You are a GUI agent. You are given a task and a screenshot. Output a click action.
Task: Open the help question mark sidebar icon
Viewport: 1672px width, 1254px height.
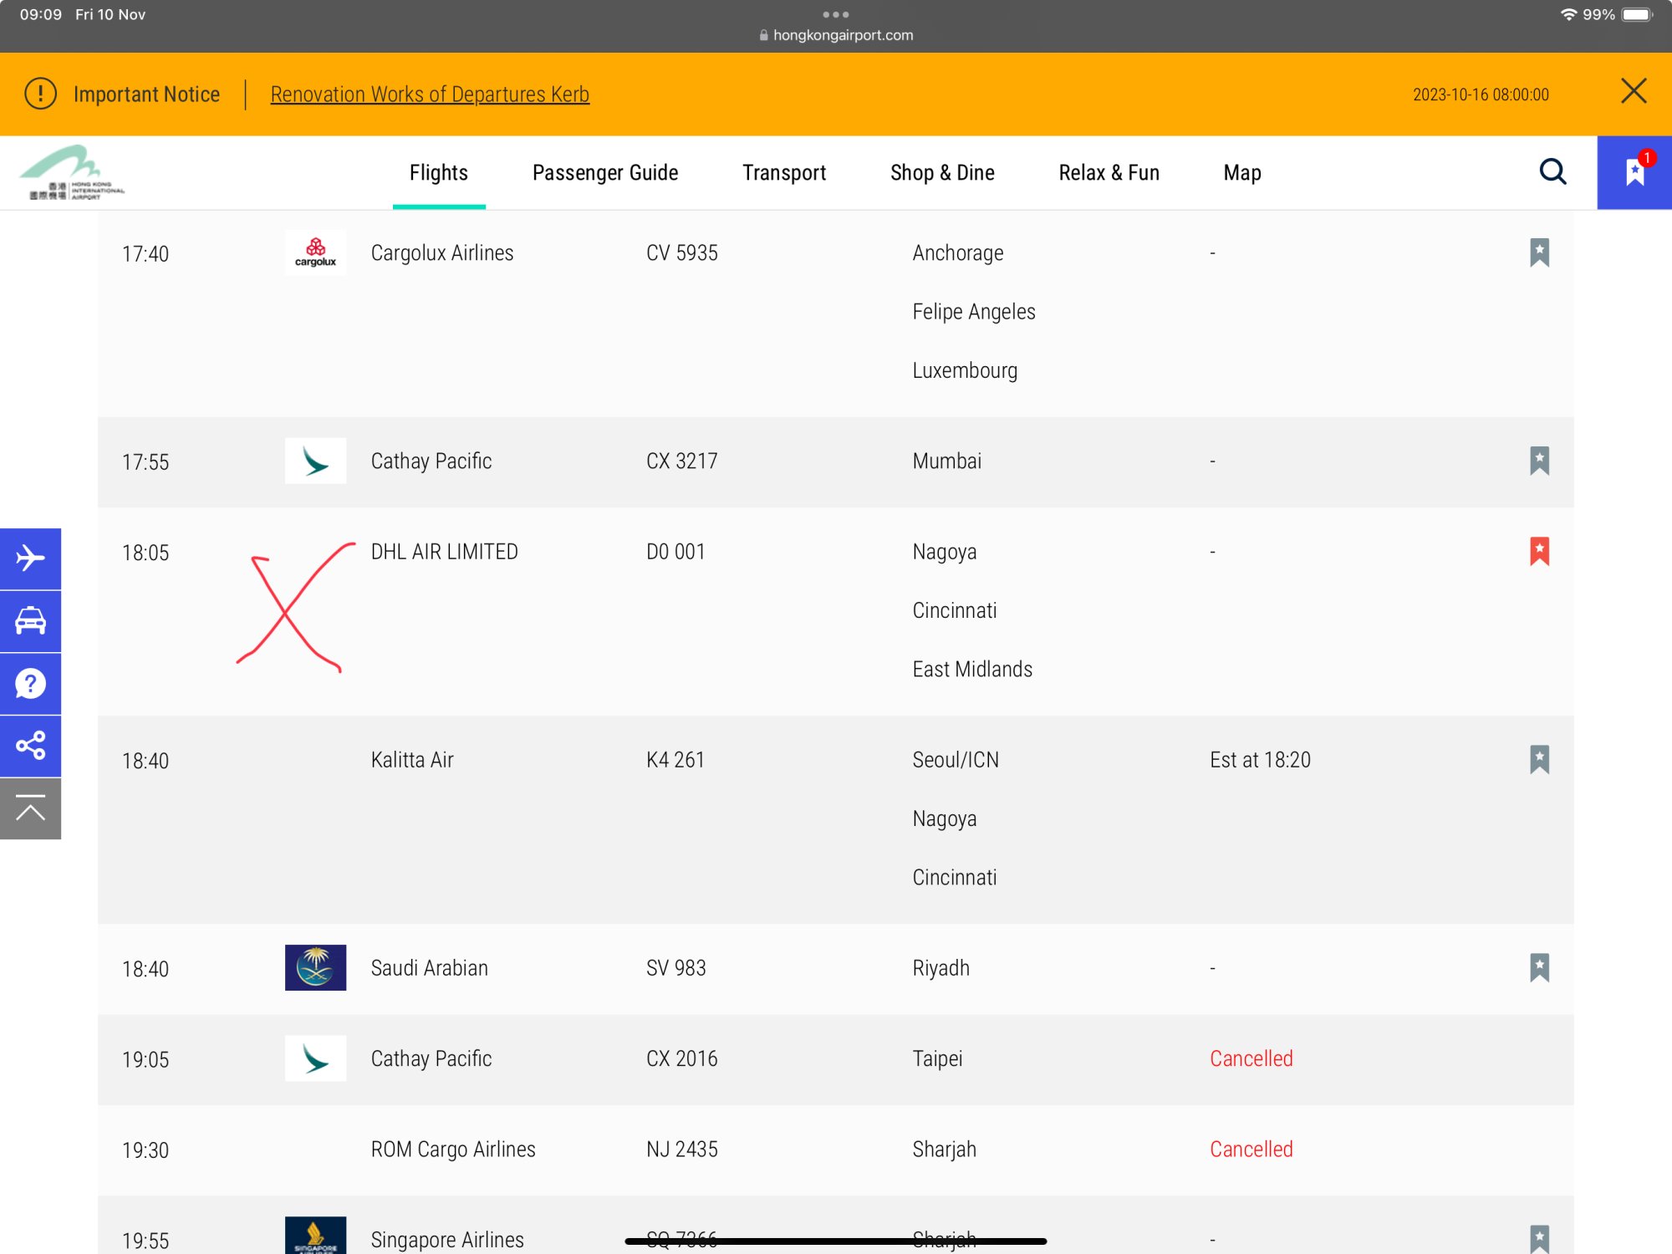click(30, 684)
